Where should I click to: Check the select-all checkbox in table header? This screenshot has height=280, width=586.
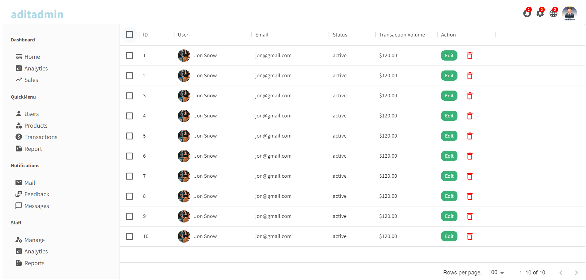(129, 35)
